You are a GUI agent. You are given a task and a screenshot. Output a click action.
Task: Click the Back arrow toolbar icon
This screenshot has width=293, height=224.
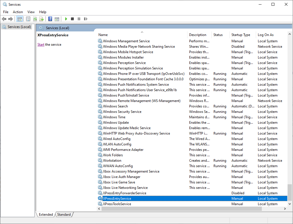click(4, 19)
